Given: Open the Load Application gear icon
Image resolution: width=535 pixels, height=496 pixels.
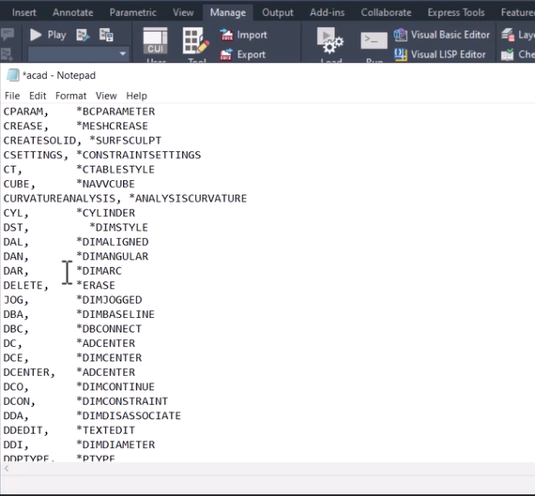Looking at the screenshot, I should pos(330,41).
